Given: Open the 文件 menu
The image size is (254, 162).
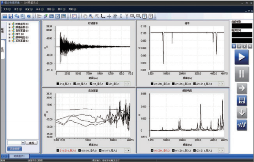Looking at the screenshot, I should click(x=7, y=9).
